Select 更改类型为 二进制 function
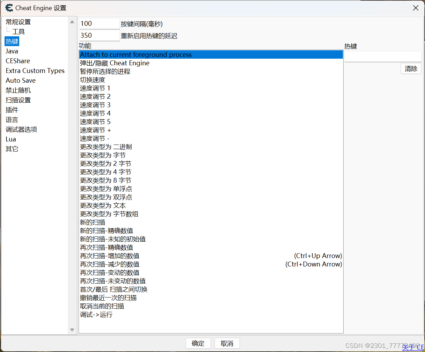The width and height of the screenshot is (425, 352). tap(211, 147)
